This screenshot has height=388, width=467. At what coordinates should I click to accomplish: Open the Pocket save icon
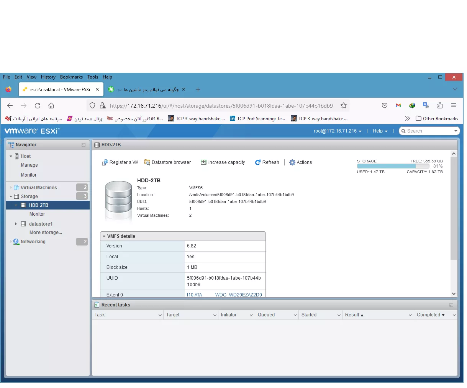pos(385,106)
